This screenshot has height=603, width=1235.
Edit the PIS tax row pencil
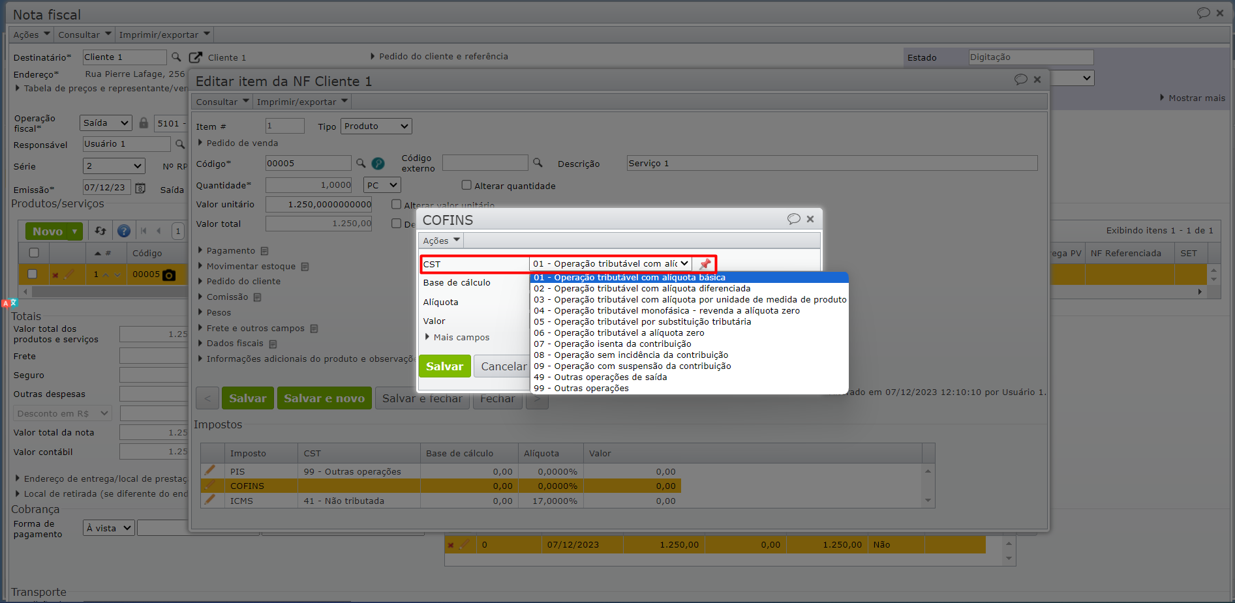(x=209, y=471)
